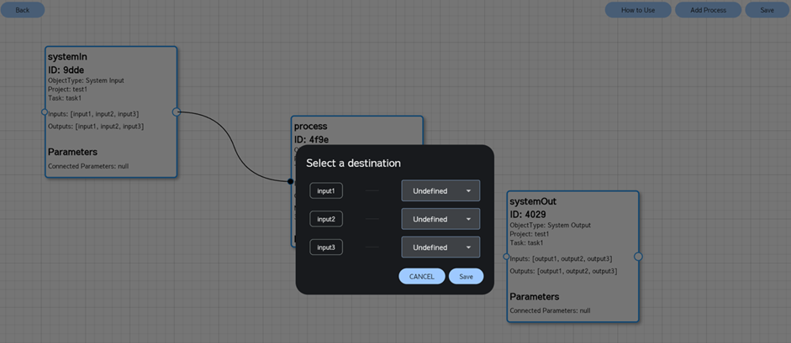Save the destination selection in dialog
The width and height of the screenshot is (791, 343).
click(466, 277)
